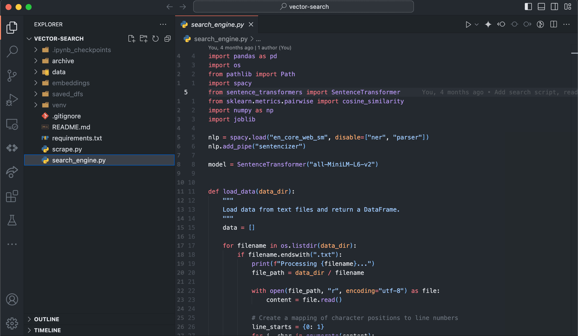Viewport: 578px width, 336px height.
Task: Click search_engine.py in the breadcrumb
Action: (x=221, y=39)
